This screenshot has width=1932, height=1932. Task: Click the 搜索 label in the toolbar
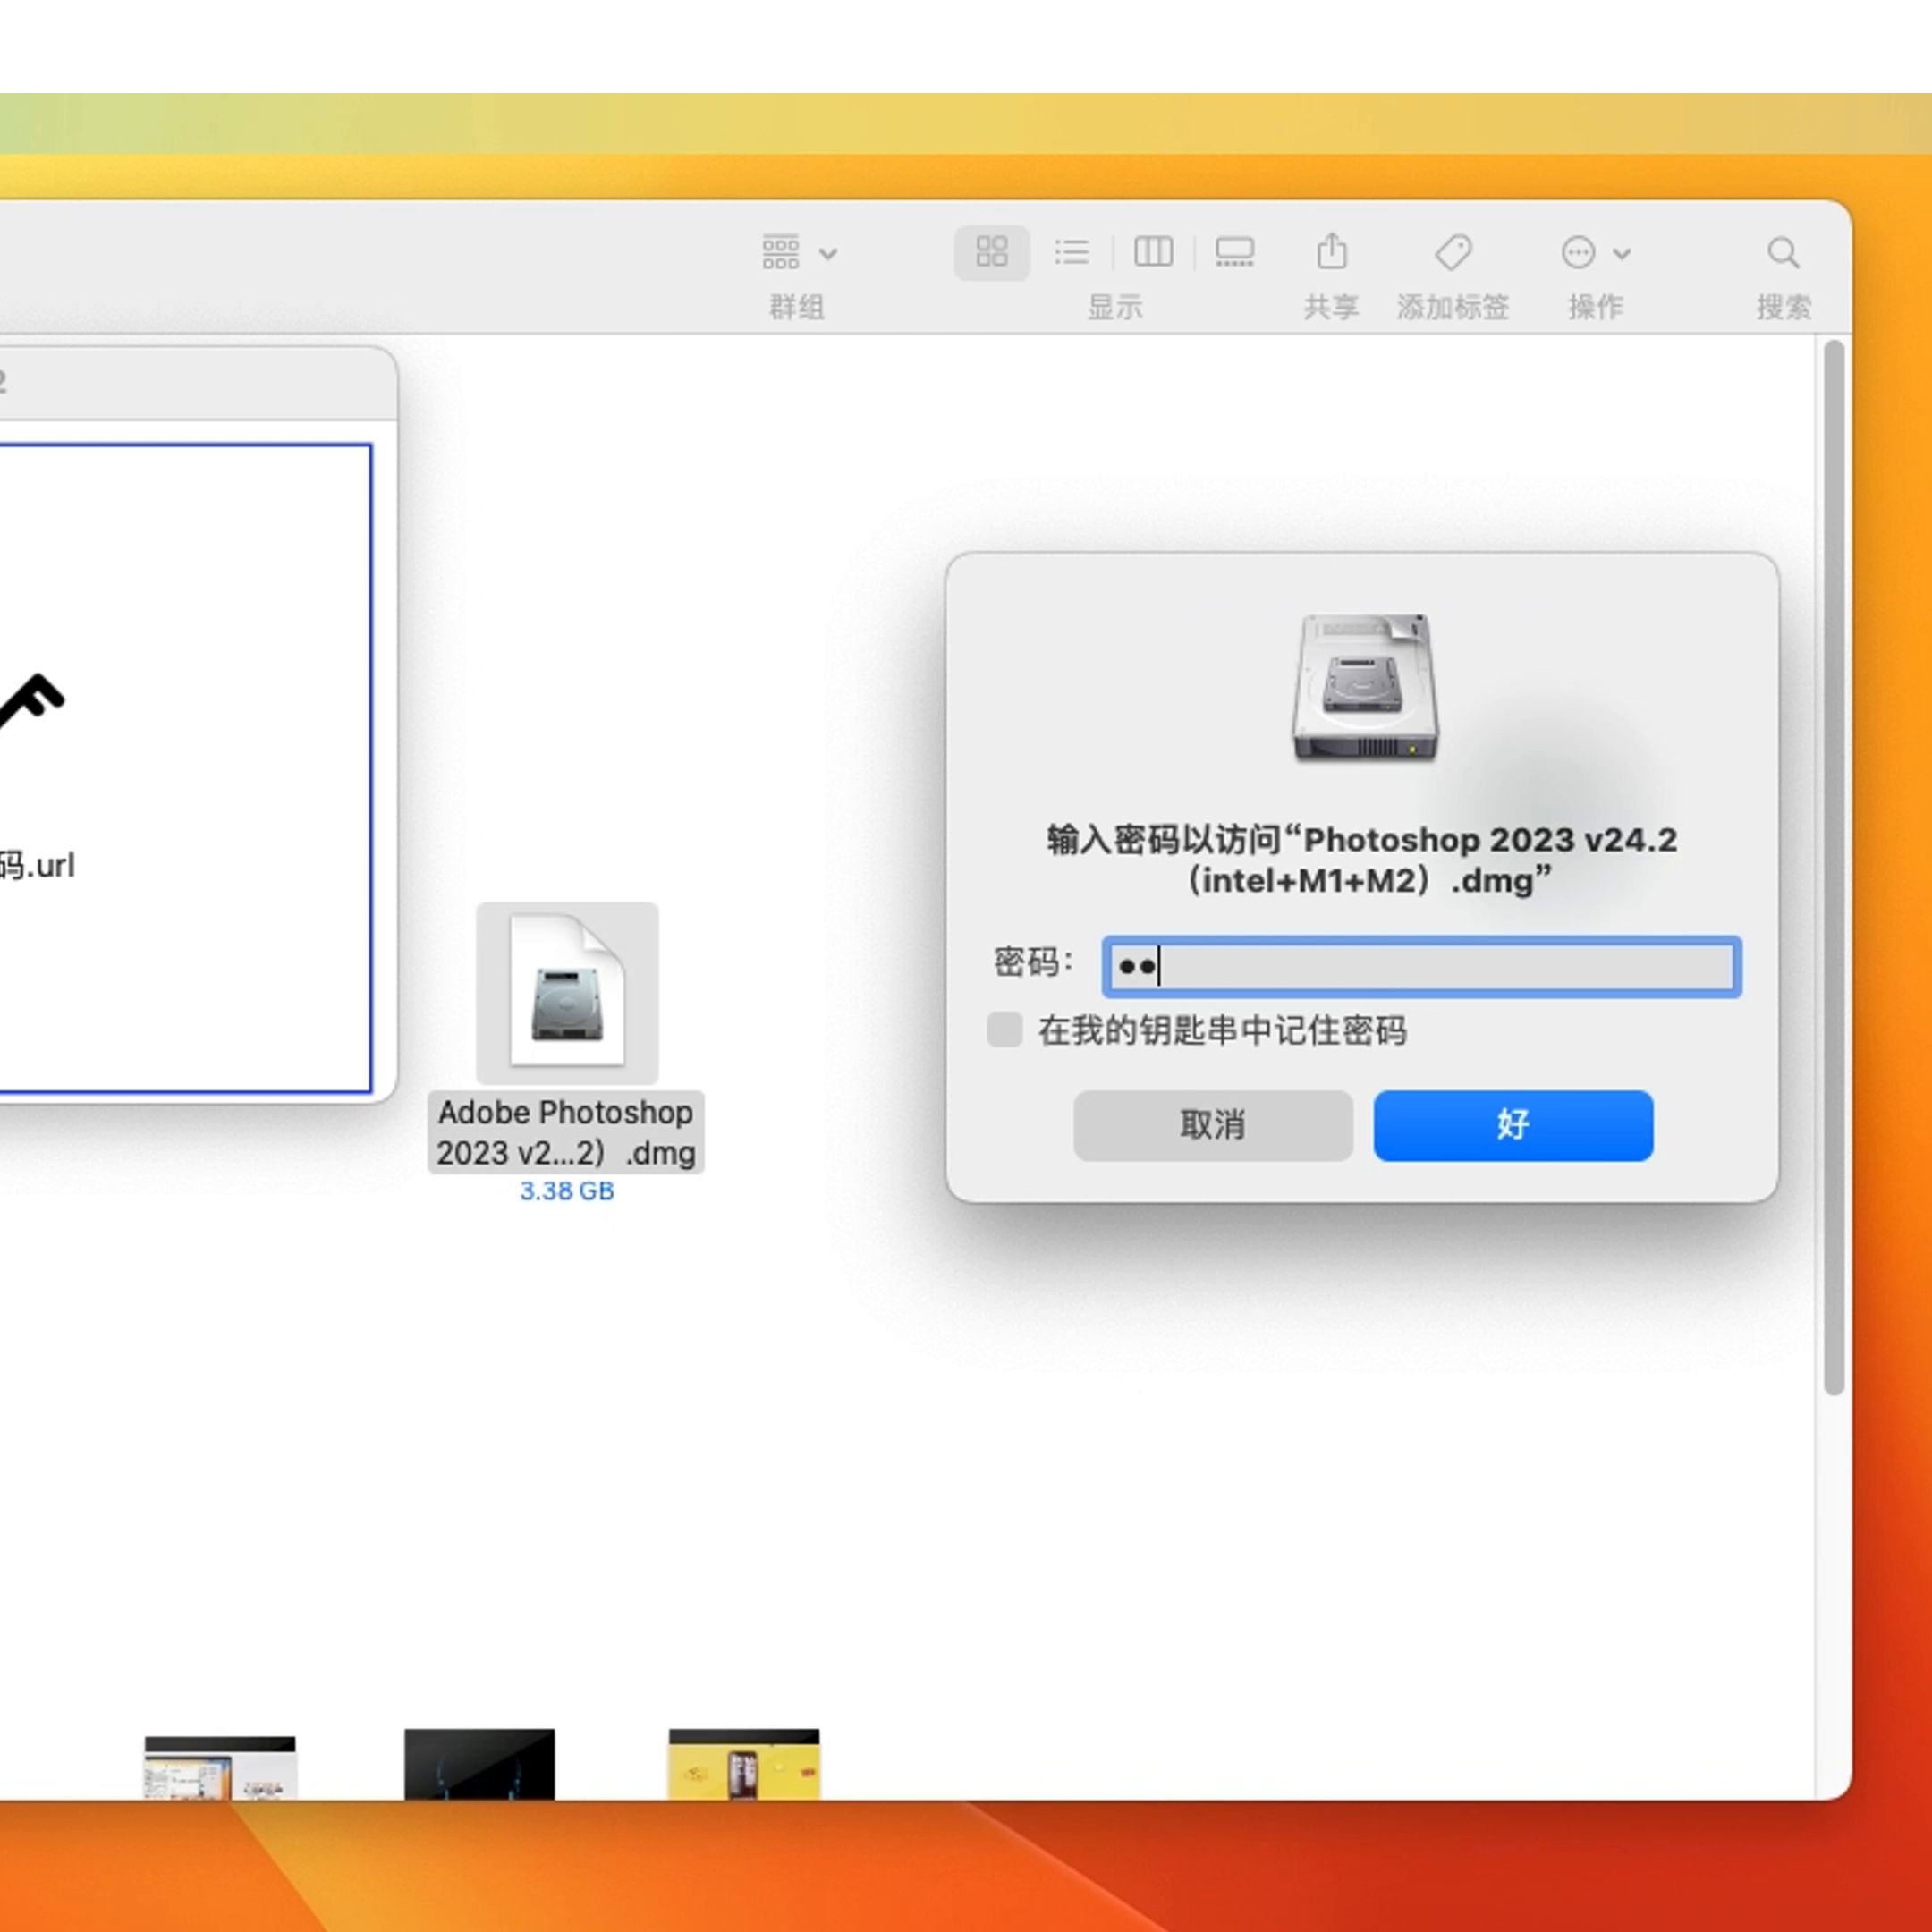1783,307
